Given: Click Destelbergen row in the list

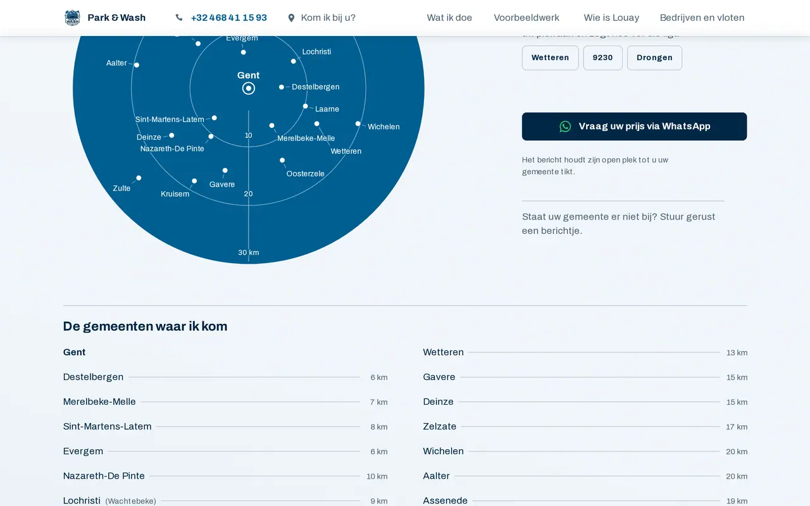Looking at the screenshot, I should (x=225, y=377).
